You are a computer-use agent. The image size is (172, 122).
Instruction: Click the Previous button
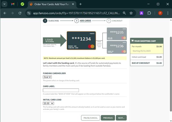tap(108, 118)
